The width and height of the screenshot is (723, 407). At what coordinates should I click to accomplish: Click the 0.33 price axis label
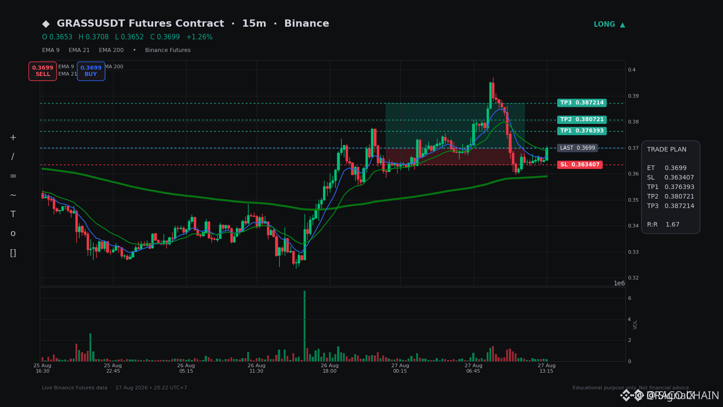pos(633,252)
